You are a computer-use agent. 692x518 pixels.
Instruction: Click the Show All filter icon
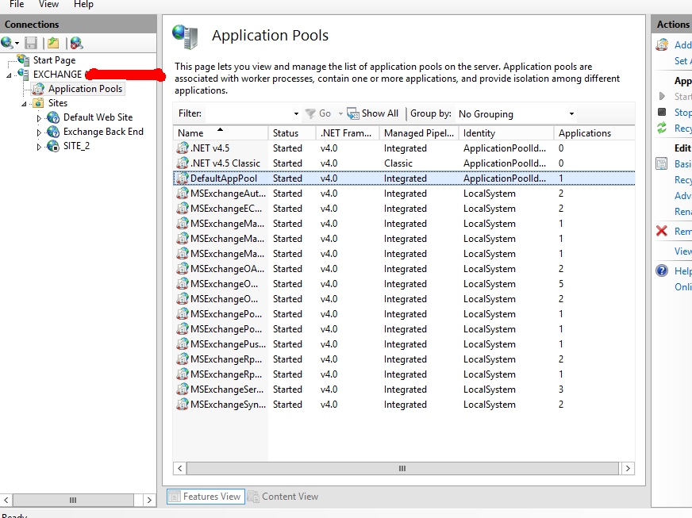point(353,114)
